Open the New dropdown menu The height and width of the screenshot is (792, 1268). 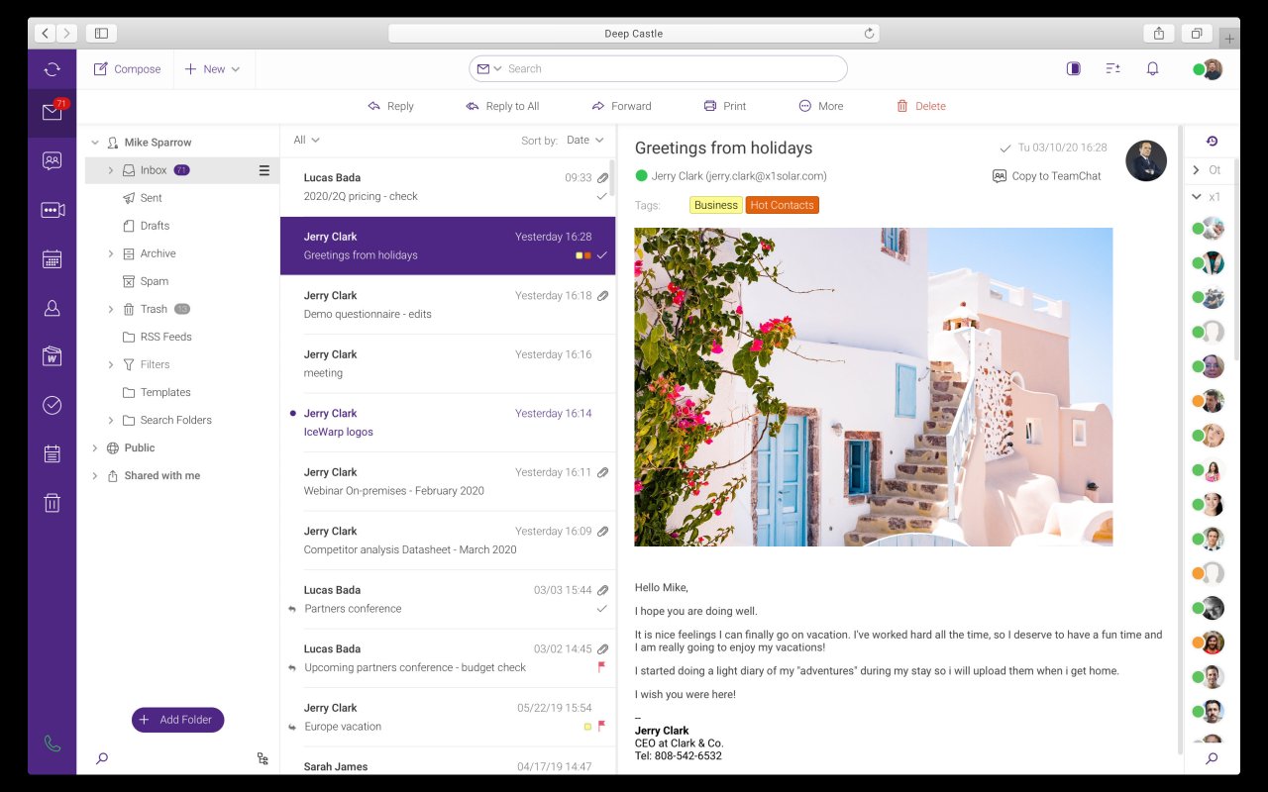click(x=212, y=69)
